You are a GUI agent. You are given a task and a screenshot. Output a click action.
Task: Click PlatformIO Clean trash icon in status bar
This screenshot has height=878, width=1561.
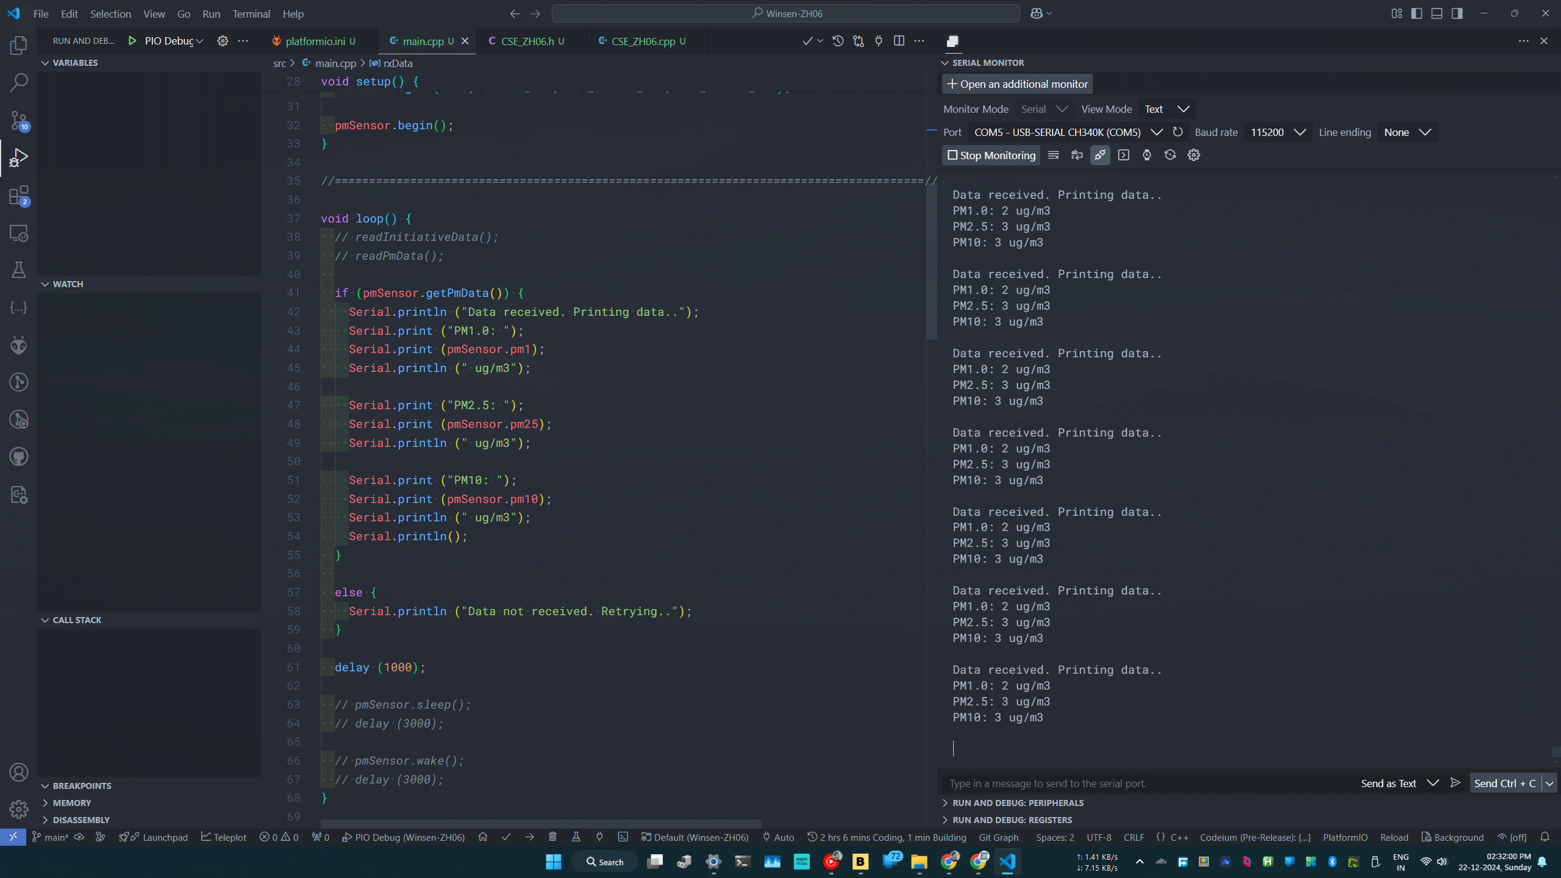(x=552, y=837)
